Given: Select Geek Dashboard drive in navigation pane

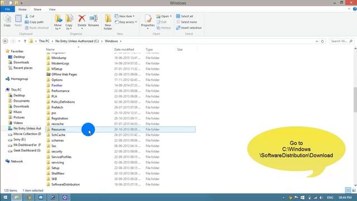Looking at the screenshot, I should coord(27,150).
